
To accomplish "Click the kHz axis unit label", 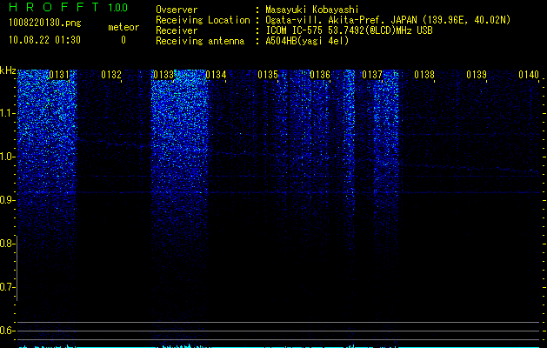I will tap(8, 70).
